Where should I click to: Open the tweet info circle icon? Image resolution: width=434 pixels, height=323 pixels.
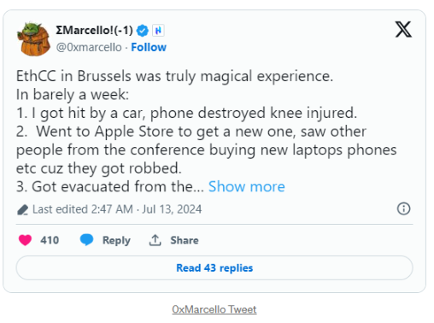click(403, 208)
